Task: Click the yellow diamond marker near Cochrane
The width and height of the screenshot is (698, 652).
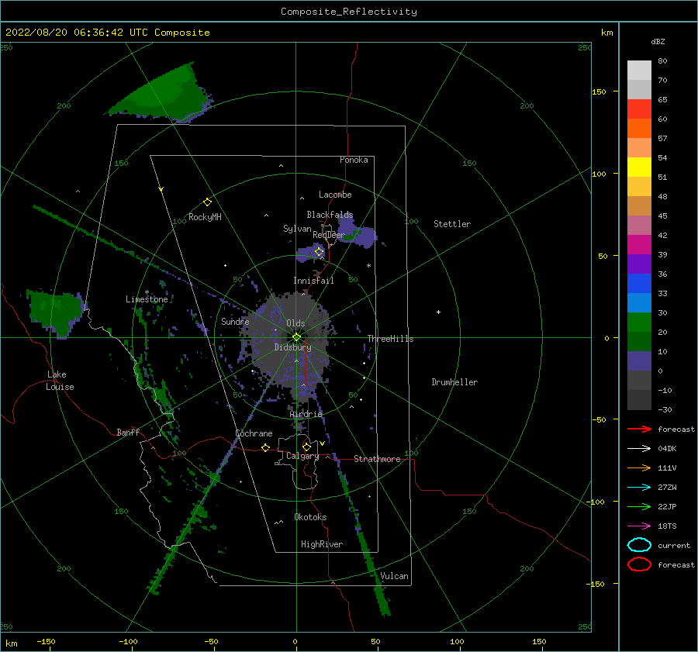Action: click(265, 447)
